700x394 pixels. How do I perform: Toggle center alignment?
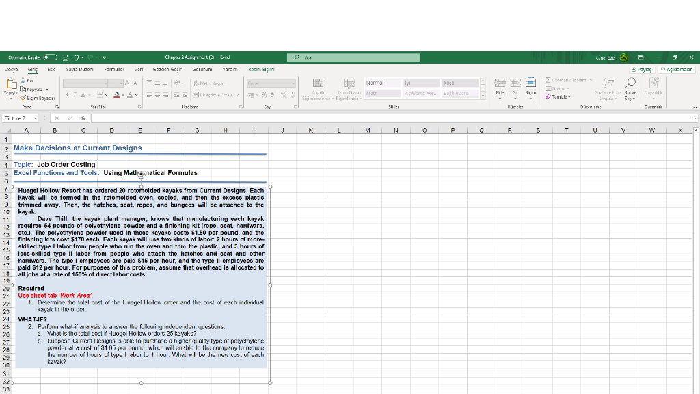click(158, 94)
